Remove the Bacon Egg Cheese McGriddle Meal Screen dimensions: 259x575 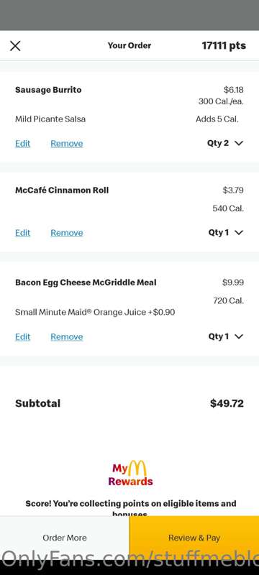[67, 337]
